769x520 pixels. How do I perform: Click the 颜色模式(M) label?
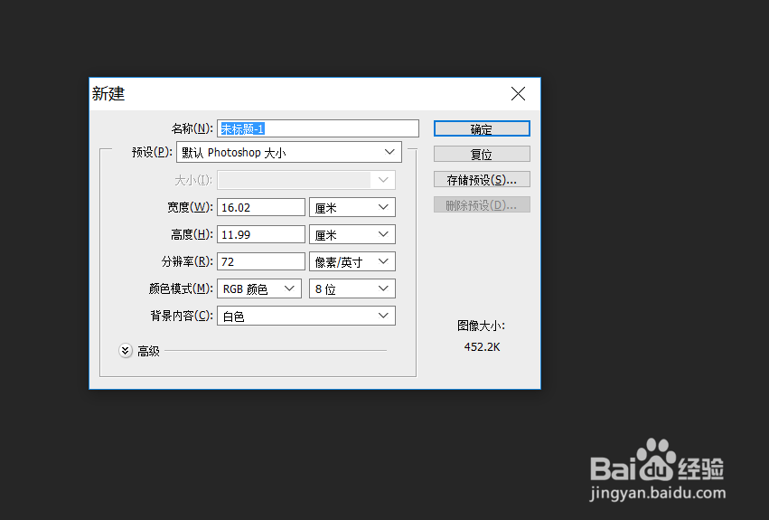[181, 288]
